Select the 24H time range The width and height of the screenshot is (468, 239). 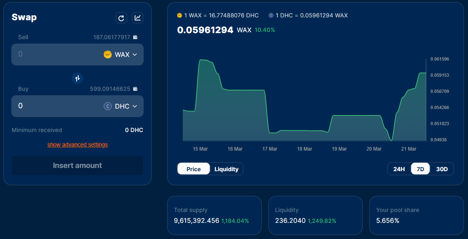click(399, 169)
